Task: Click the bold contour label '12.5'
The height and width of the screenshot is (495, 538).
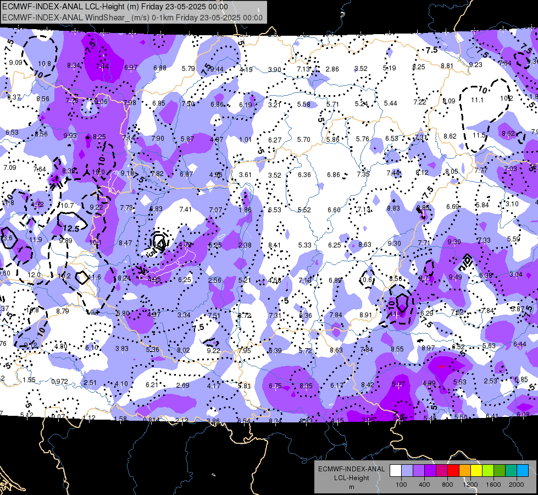Action: (x=71, y=228)
